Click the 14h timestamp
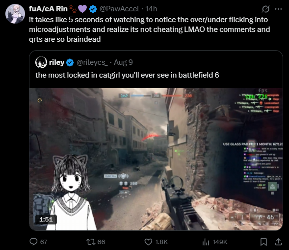This screenshot has height=250, width=289. coord(151,9)
